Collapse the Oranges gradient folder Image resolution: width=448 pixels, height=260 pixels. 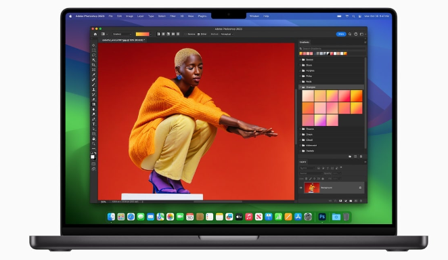coord(300,87)
